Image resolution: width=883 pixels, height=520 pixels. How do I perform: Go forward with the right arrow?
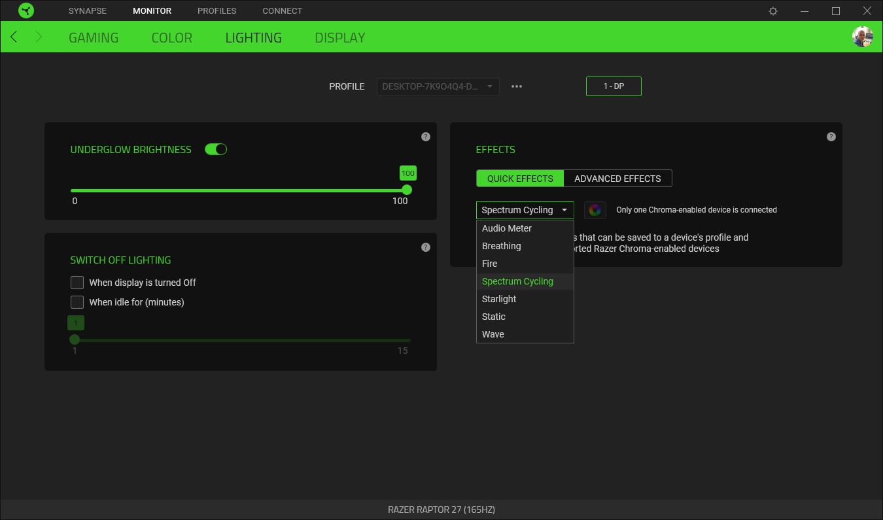pyautogui.click(x=39, y=37)
